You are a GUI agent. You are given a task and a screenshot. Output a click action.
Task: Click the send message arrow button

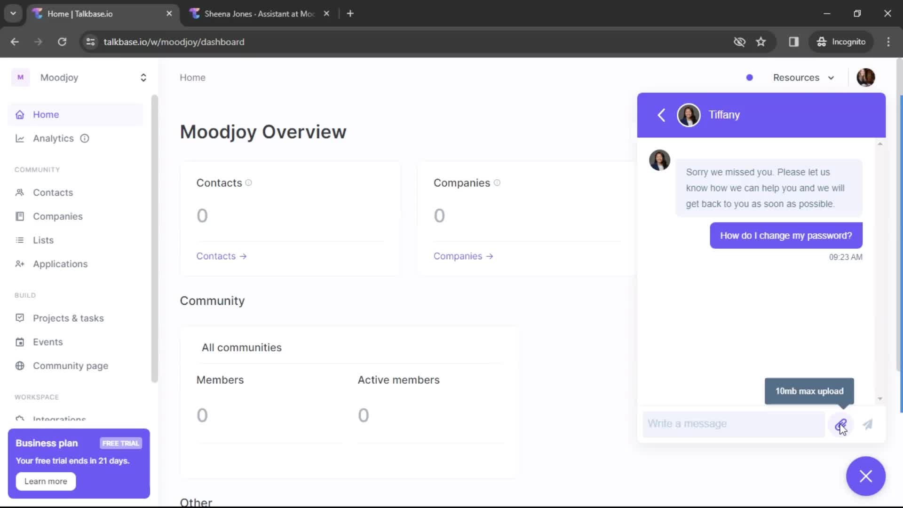868,424
